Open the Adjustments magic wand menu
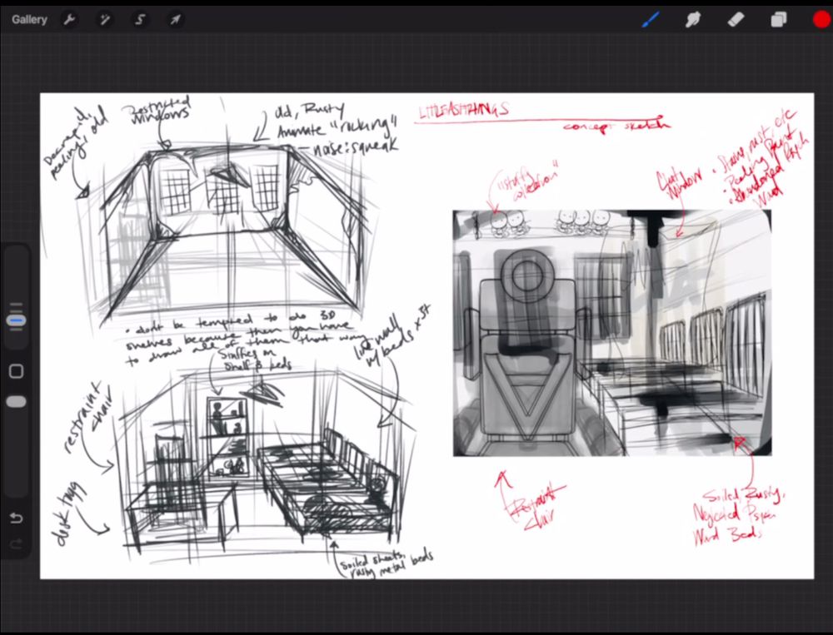 (105, 20)
